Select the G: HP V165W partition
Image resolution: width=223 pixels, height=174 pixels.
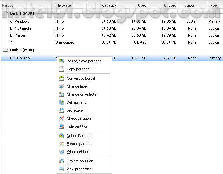[x=112, y=58]
